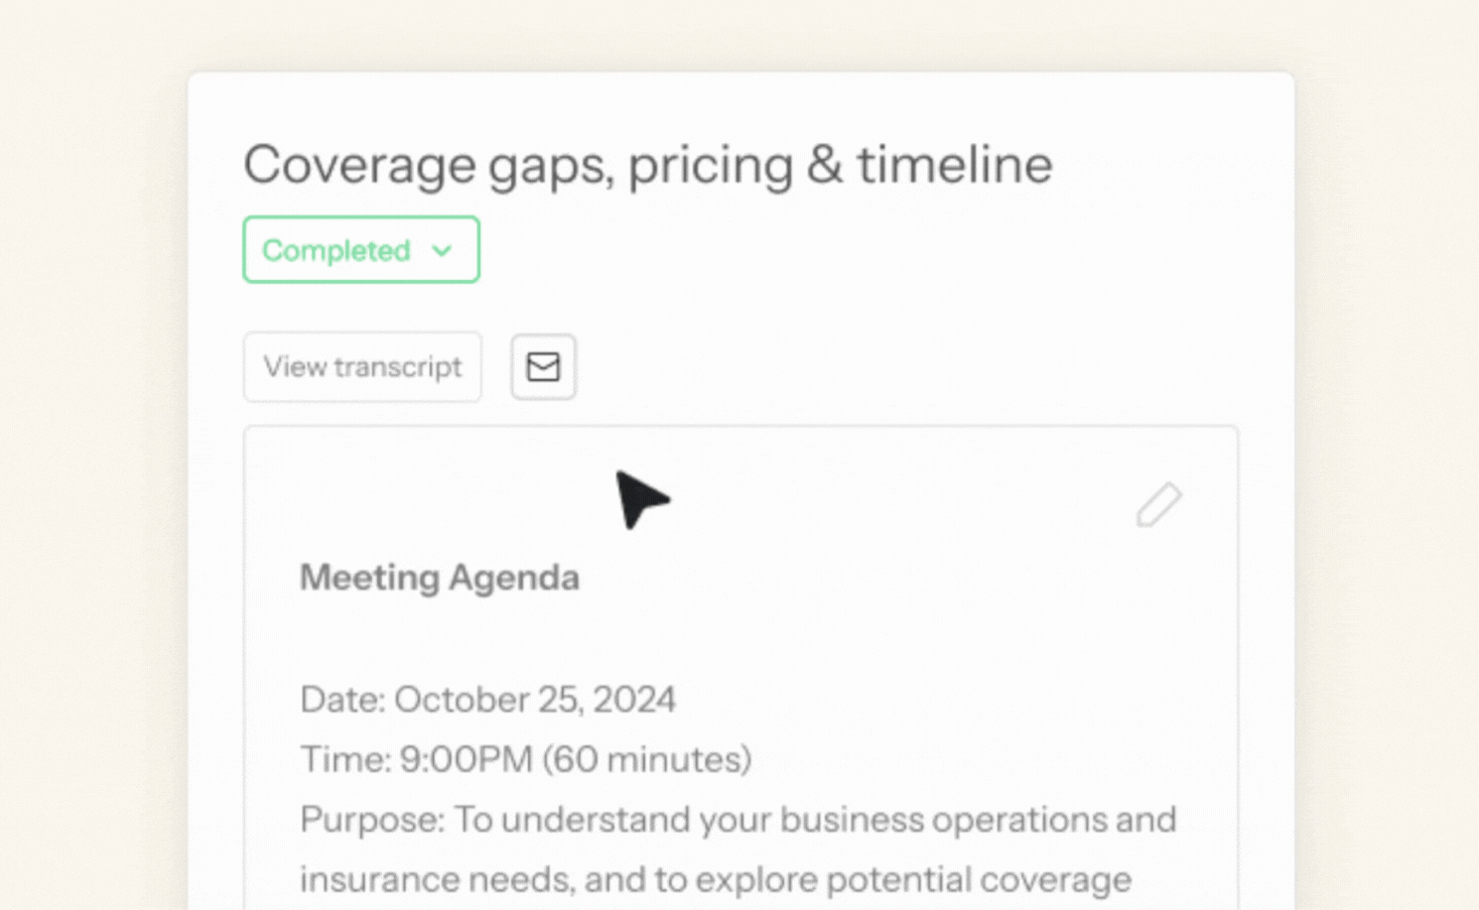Click the word "pricing" in the title
The width and height of the screenshot is (1479, 910).
710,165
